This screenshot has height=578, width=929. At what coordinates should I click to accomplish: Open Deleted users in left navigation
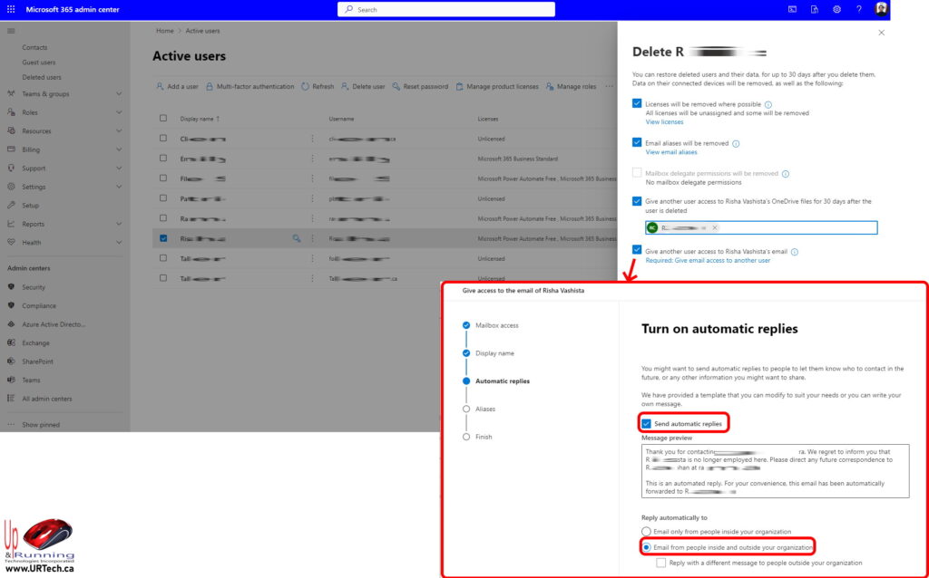click(x=42, y=77)
